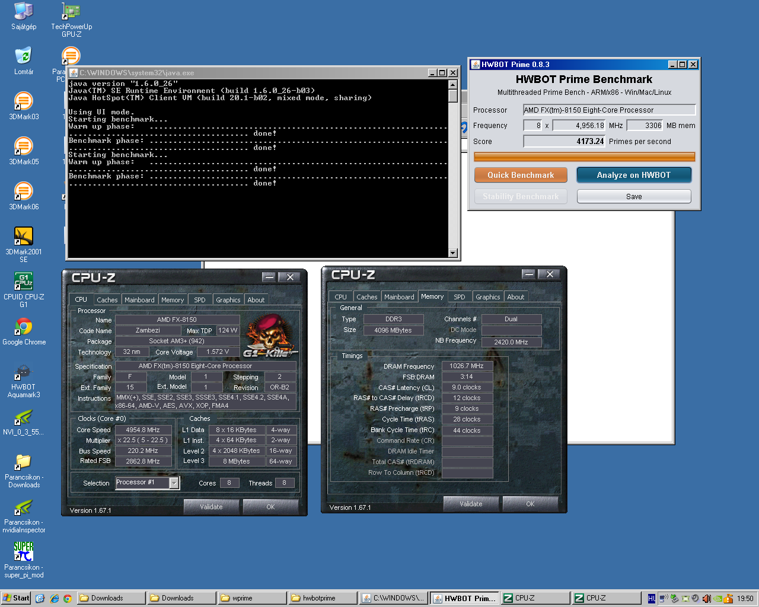759x607 pixels.
Task: Click Save button in HWBOT Prime
Action: (634, 196)
